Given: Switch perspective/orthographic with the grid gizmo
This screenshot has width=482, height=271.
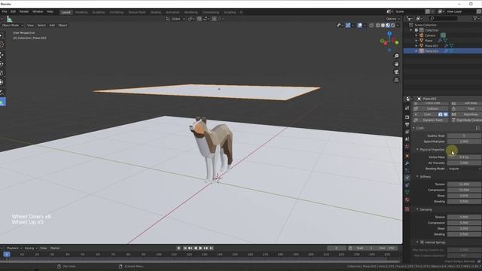Looking at the screenshot, I should click(x=396, y=80).
